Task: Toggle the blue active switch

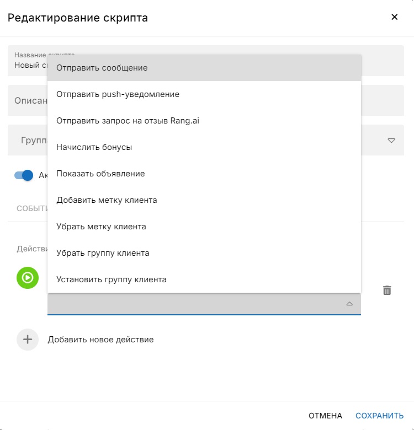Action: click(24, 175)
